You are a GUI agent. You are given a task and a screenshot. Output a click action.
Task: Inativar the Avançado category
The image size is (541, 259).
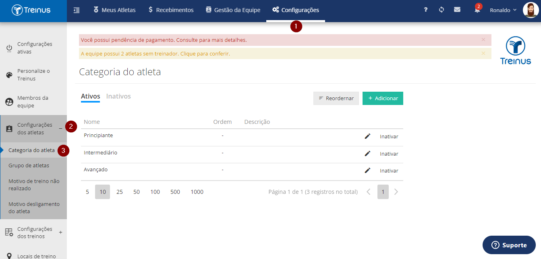point(389,171)
